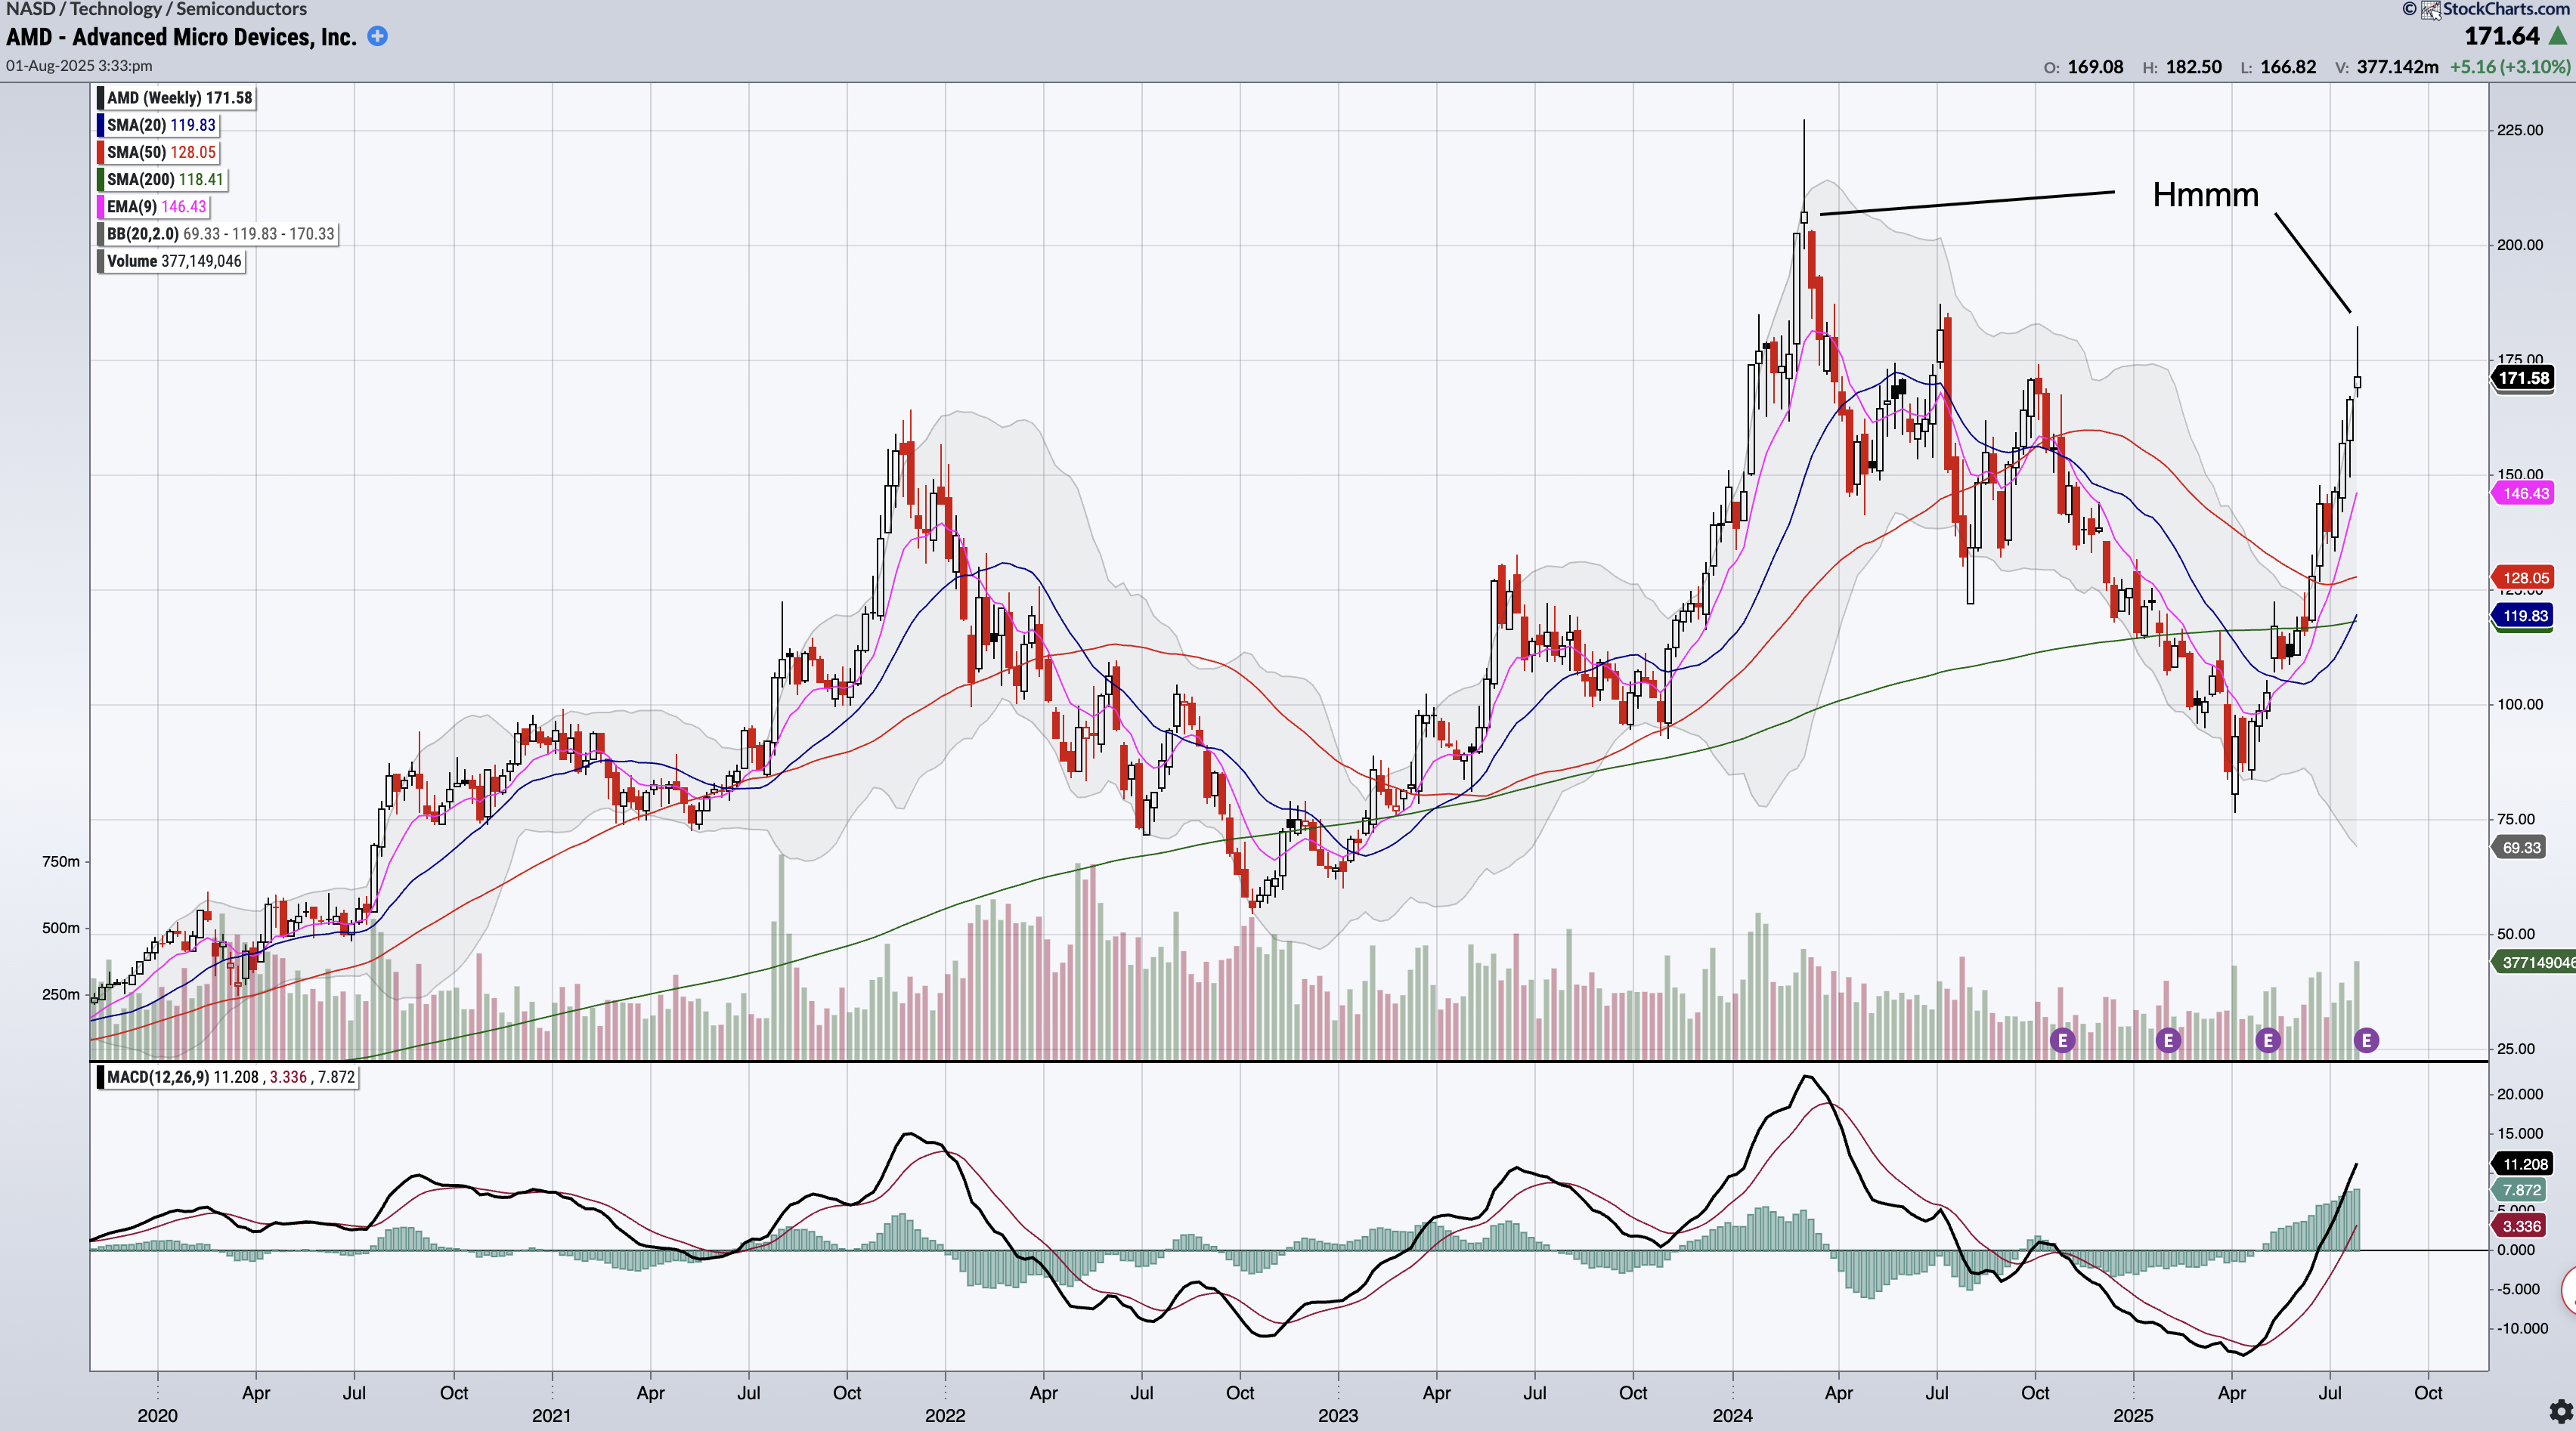
Task: Click the 171.64 last price value
Action: pos(2502,36)
